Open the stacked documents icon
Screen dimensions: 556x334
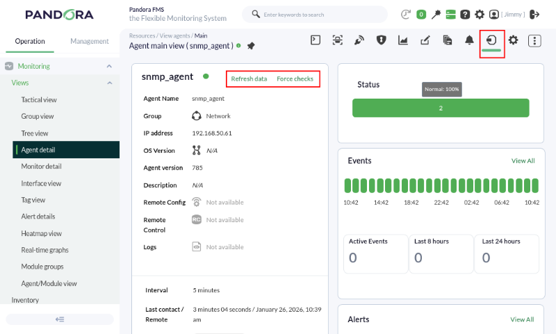coord(448,40)
